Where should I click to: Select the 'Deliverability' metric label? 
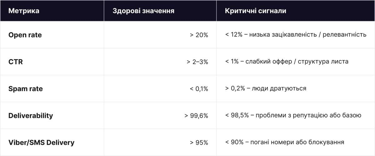click(x=31, y=116)
